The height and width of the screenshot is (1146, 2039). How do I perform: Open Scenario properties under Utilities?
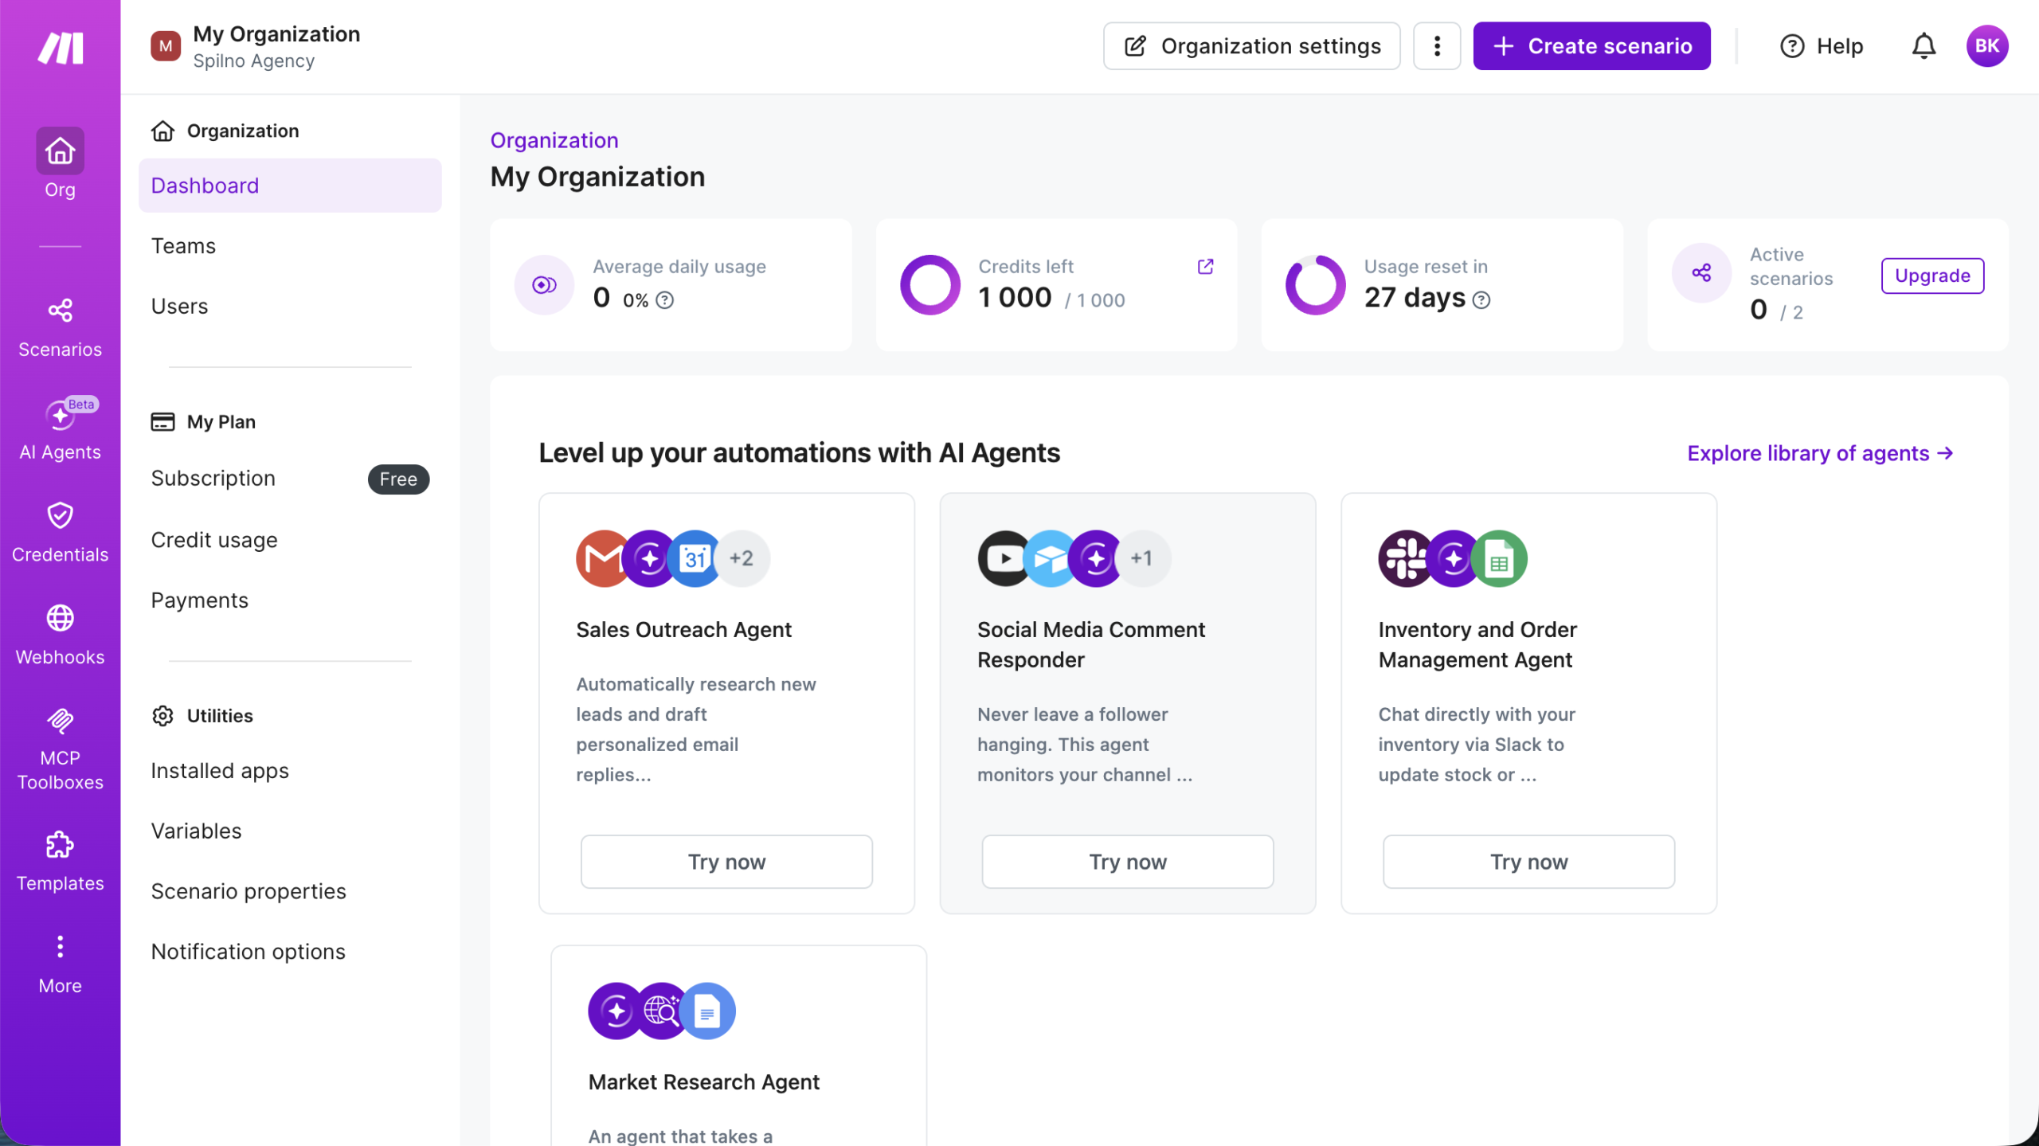click(290, 892)
